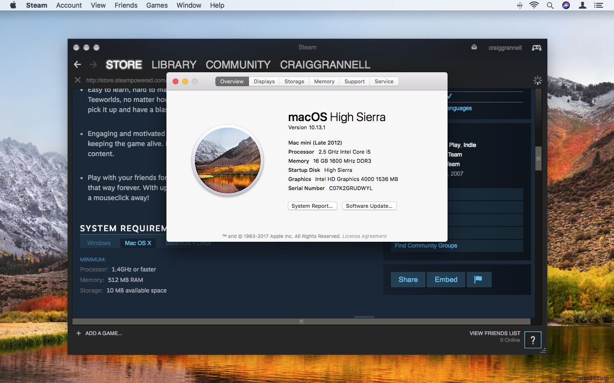
Task: Click the forward navigation arrow in Steam
Action: click(94, 64)
